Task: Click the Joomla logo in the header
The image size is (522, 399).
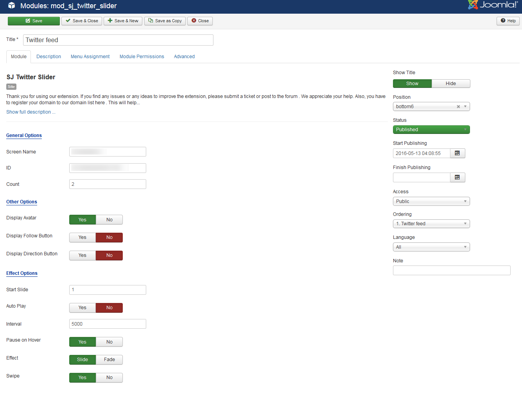Action: tap(493, 5)
